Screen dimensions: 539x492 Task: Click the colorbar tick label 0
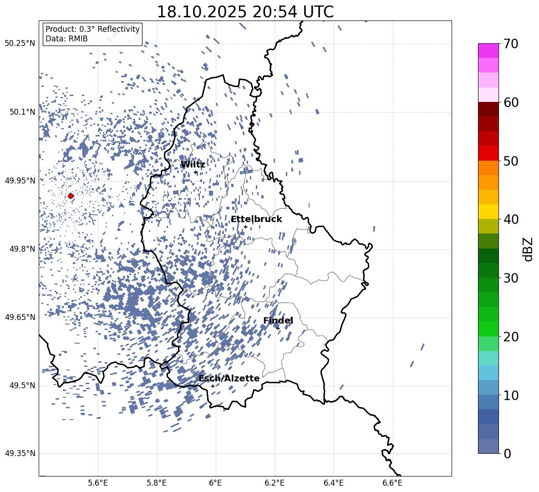coord(507,453)
